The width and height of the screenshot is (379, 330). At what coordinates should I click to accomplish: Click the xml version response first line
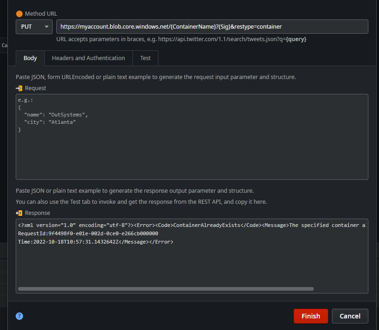point(192,225)
